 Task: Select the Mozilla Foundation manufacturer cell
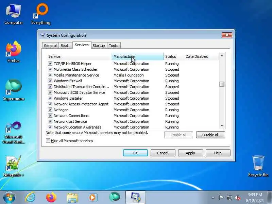[x=129, y=75]
